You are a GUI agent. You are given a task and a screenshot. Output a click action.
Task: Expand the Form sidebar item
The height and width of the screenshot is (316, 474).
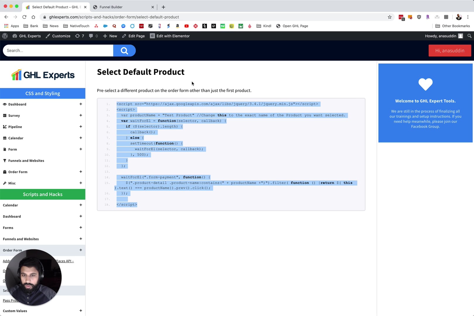pos(80,149)
